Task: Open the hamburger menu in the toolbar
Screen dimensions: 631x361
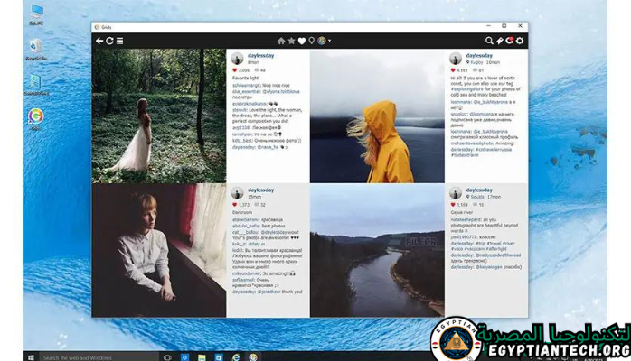Action: click(x=120, y=41)
